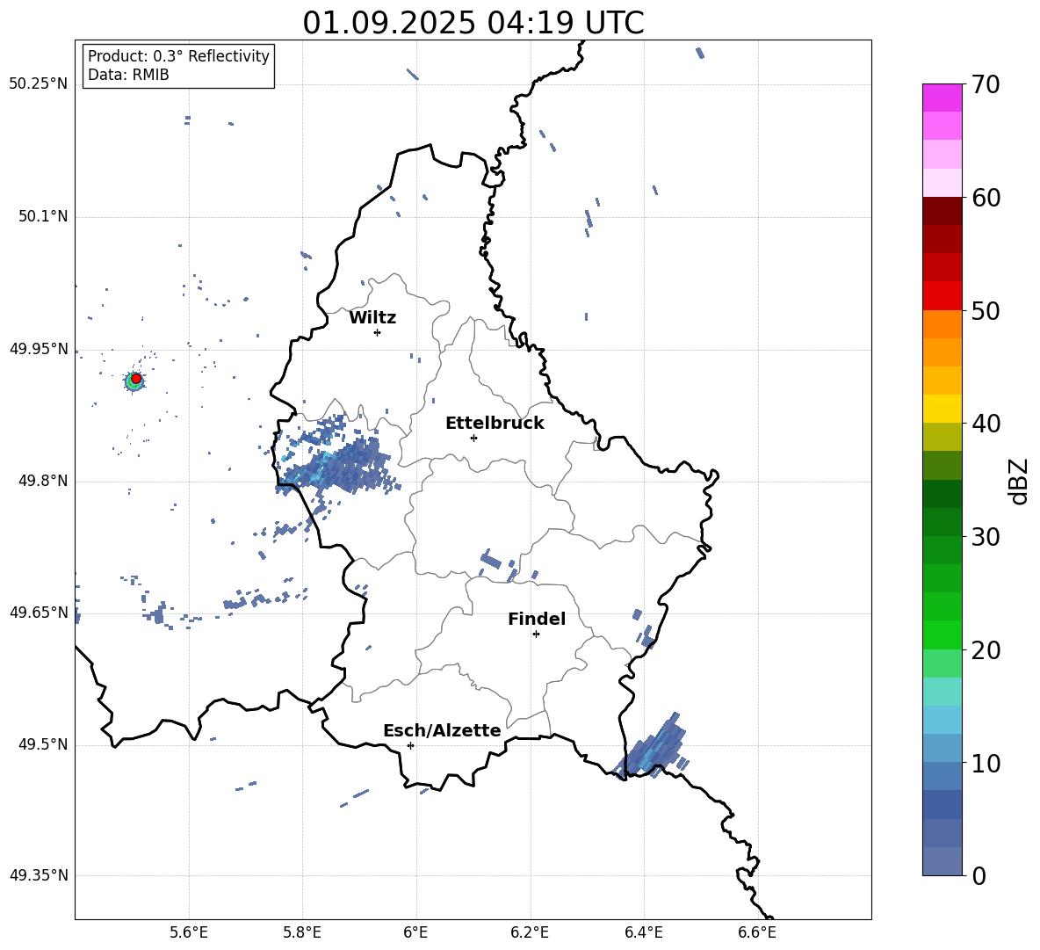Click the yellow 40 dBZ colorbar swatch
Screen dimensions: 1040x950
(942, 409)
